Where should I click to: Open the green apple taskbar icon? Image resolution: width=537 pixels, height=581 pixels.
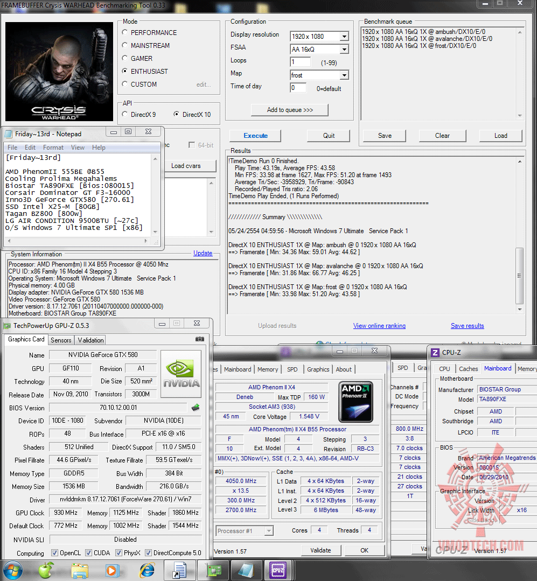[46, 570]
